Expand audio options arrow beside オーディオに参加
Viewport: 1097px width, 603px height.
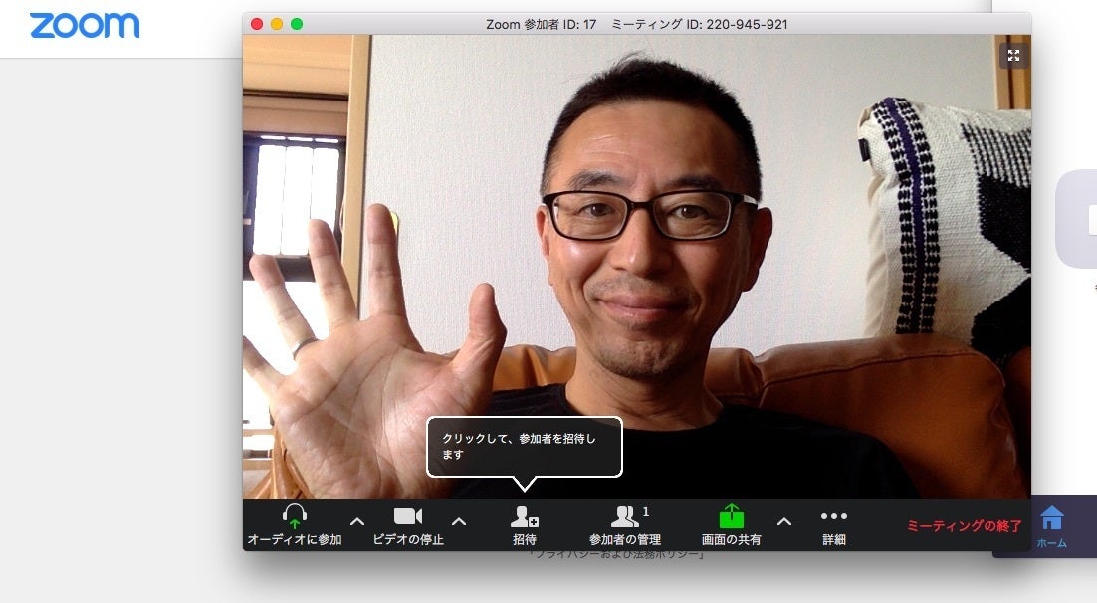coord(357,521)
